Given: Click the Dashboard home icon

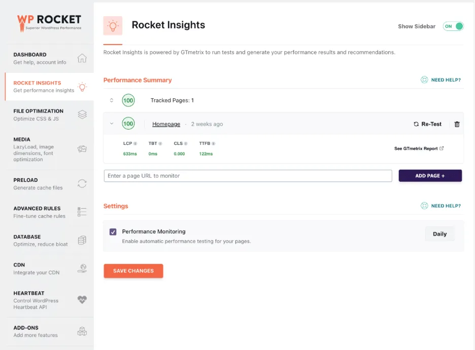Looking at the screenshot, I should pyautogui.click(x=82, y=58).
